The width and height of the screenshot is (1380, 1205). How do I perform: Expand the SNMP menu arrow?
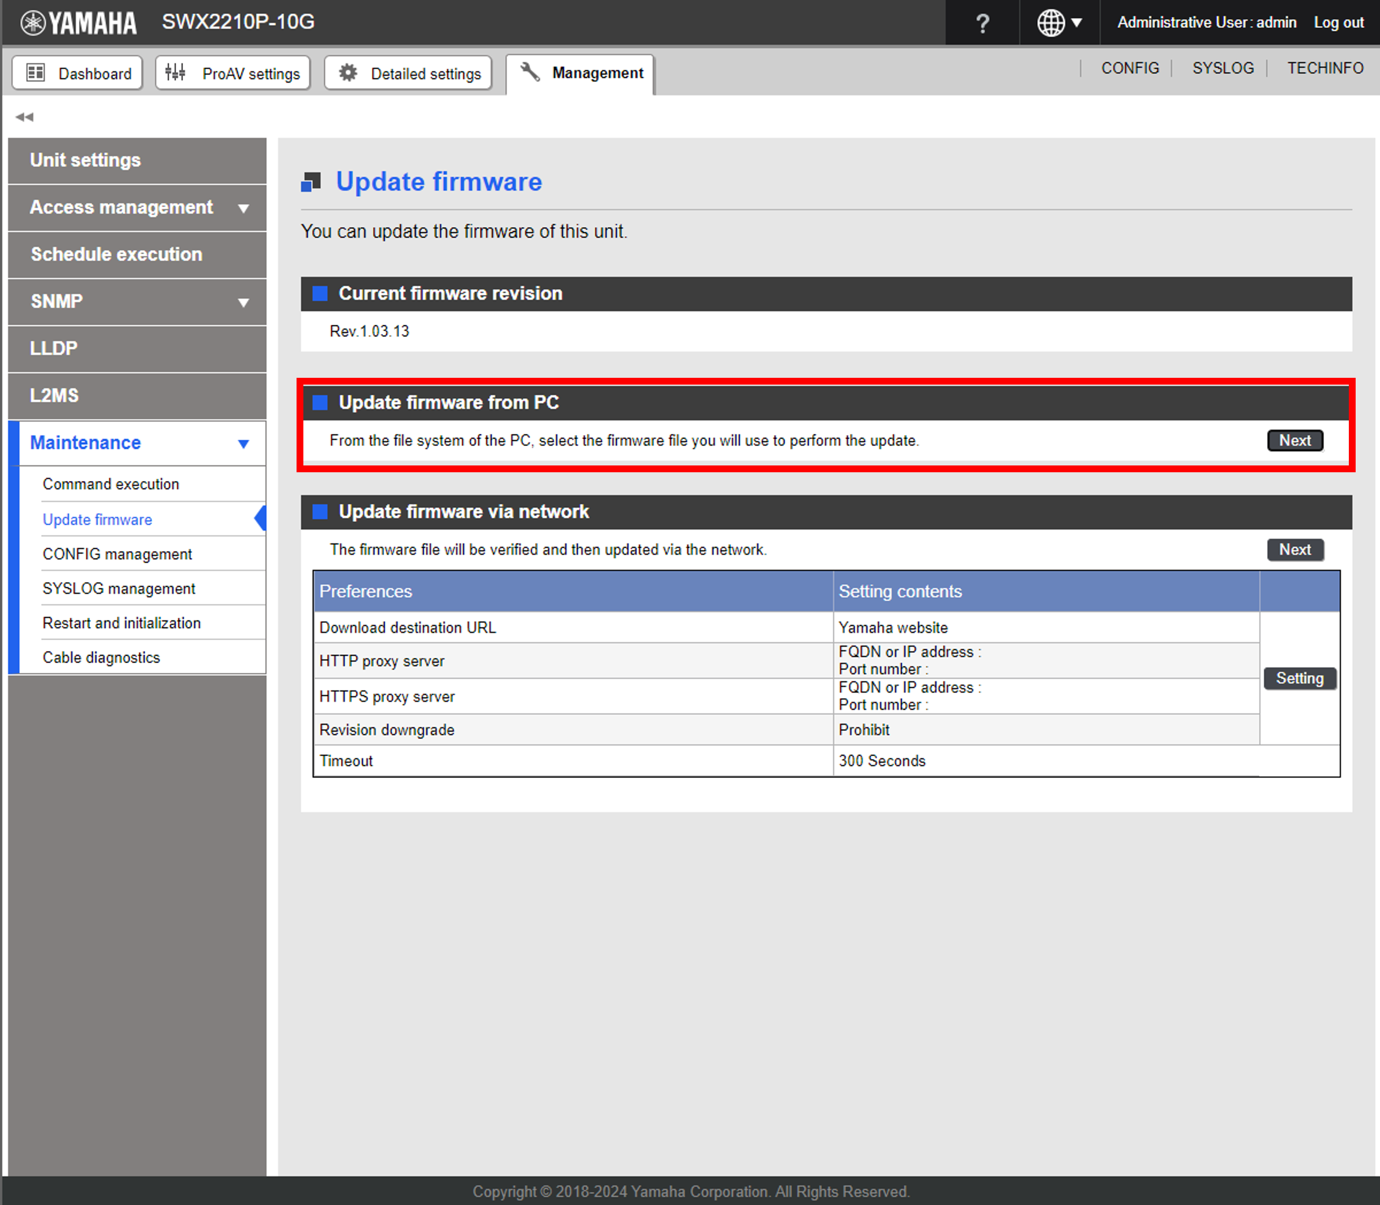pyautogui.click(x=243, y=303)
